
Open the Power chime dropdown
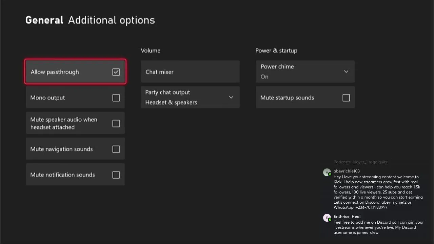tap(305, 72)
